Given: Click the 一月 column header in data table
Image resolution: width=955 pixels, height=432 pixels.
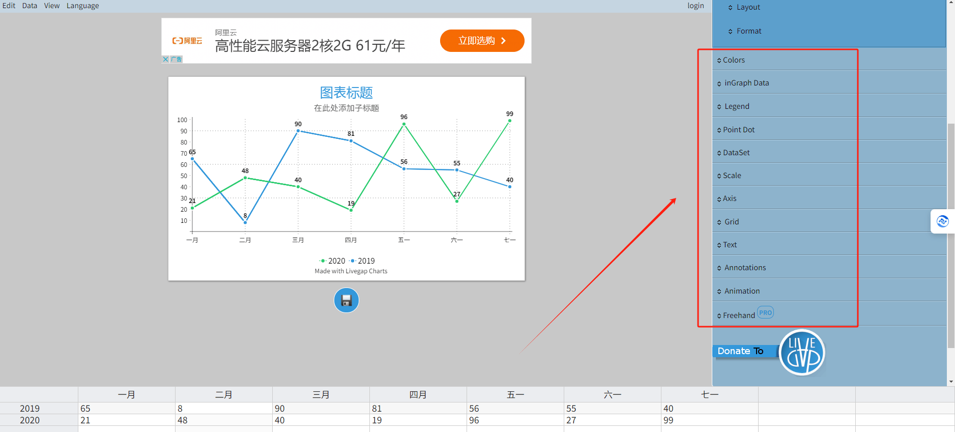Looking at the screenshot, I should coord(127,395).
